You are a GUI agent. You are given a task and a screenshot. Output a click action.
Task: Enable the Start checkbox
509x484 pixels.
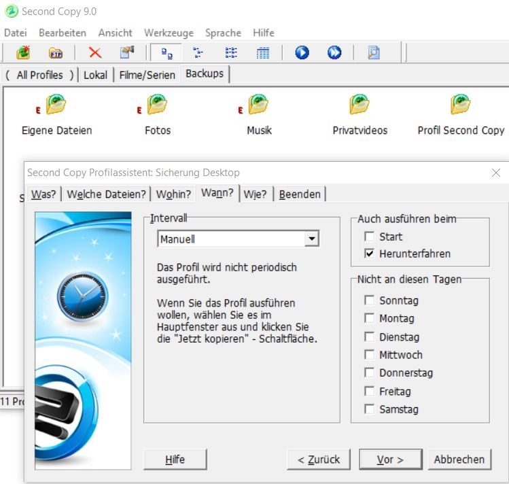point(369,237)
